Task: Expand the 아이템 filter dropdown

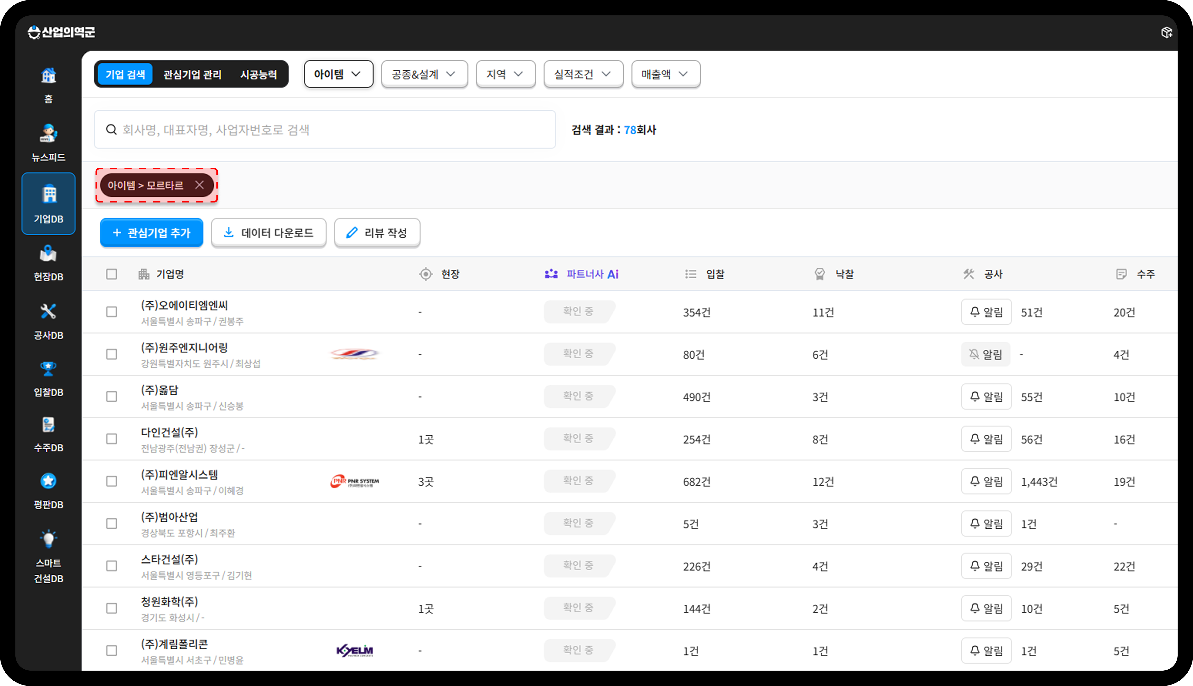Action: coord(338,74)
